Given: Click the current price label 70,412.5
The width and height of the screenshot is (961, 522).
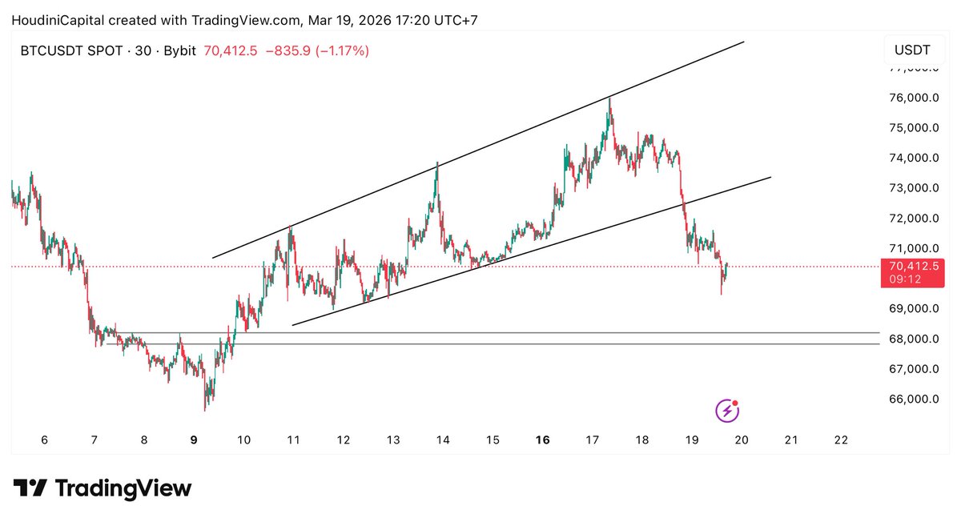Looking at the screenshot, I should [x=912, y=272].
